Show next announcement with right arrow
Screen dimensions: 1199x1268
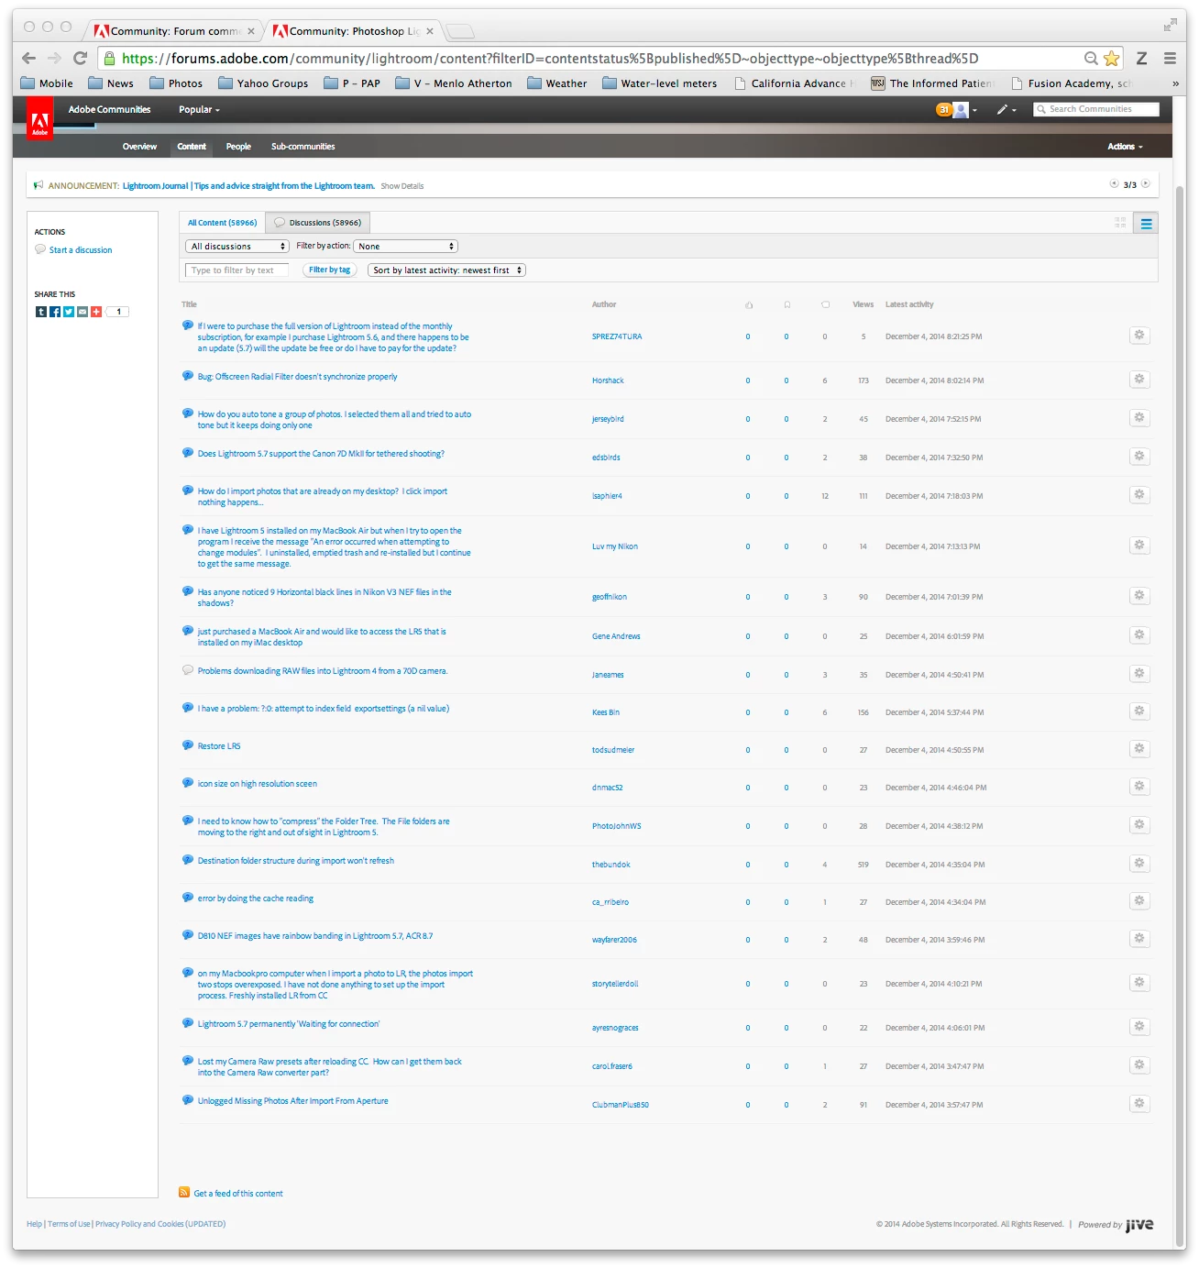1146,183
